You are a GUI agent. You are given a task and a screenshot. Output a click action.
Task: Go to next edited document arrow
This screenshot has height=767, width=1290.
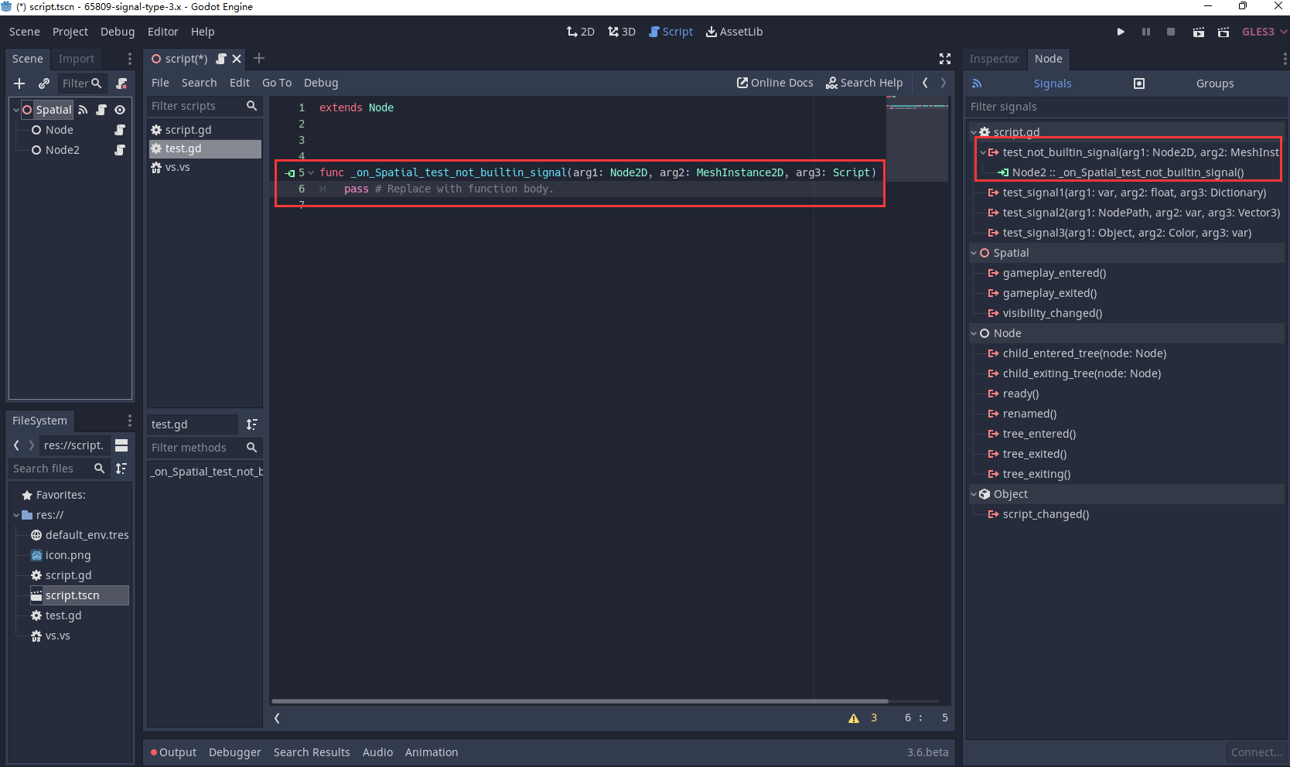pos(944,83)
